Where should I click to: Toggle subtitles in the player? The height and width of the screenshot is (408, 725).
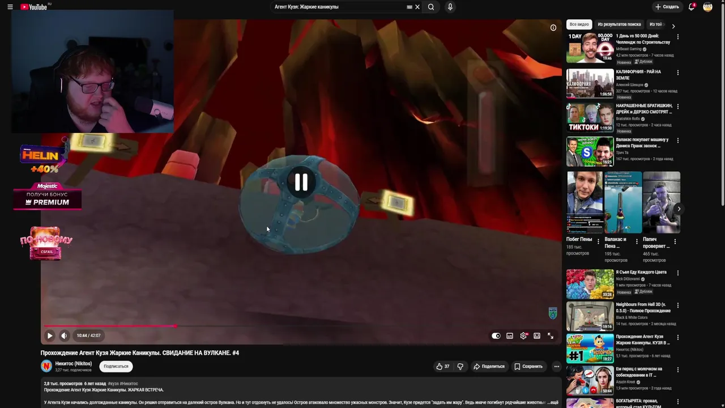click(x=510, y=335)
